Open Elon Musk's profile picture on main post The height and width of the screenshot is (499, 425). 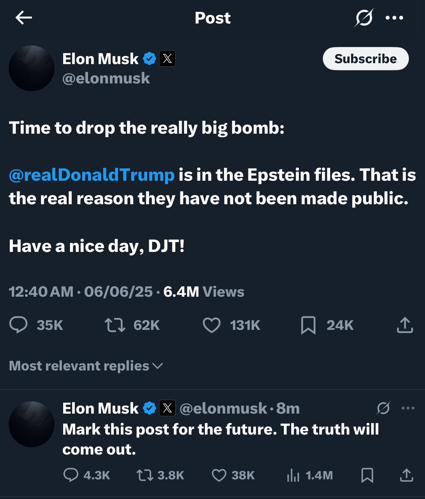(32, 68)
